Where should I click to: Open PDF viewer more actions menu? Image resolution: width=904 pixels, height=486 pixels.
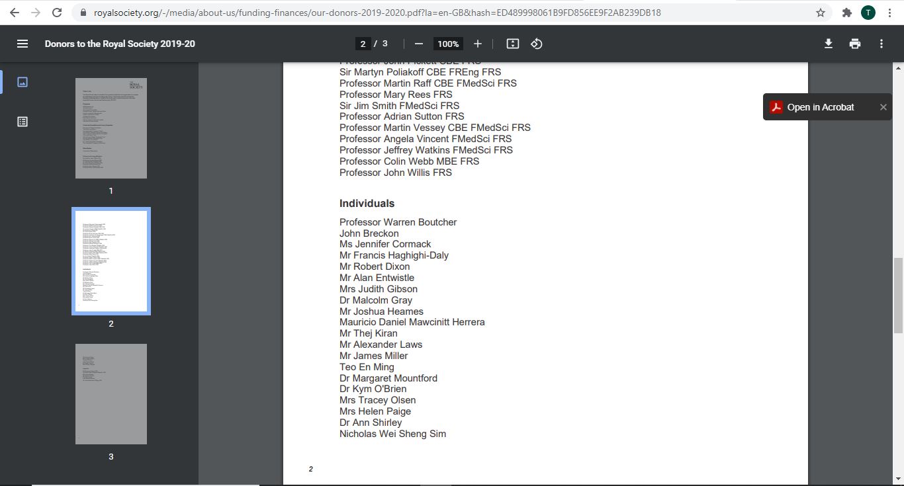point(881,44)
